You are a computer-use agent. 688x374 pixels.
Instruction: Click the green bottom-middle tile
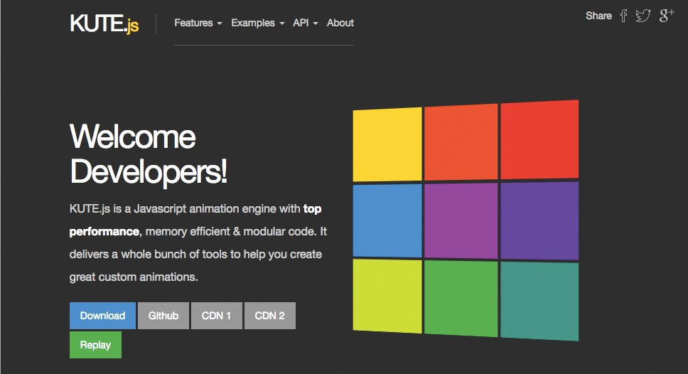pos(461,299)
